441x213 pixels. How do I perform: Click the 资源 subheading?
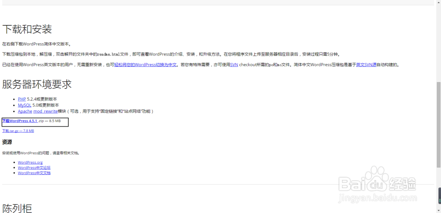tap(7, 142)
